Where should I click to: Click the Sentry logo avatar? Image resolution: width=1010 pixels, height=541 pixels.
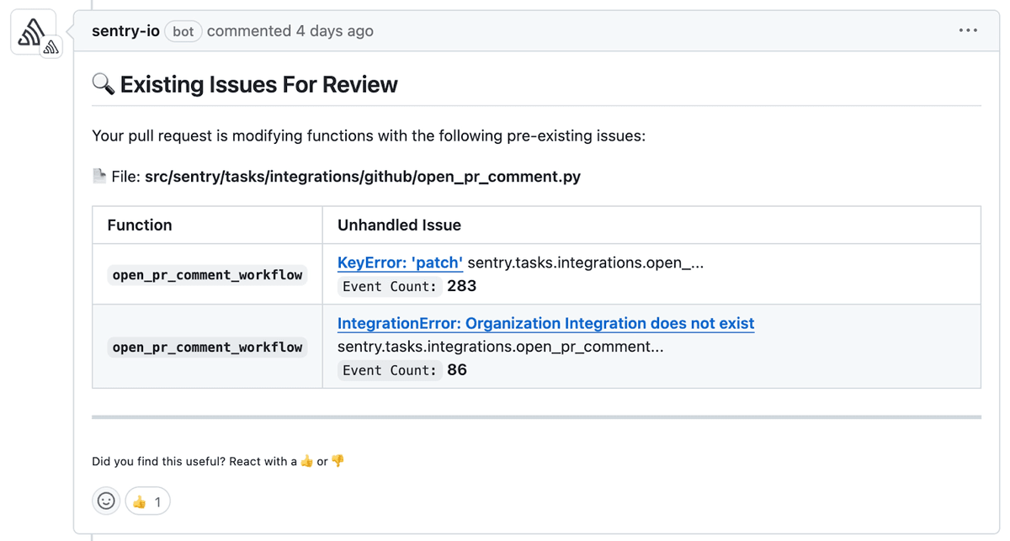click(32, 31)
